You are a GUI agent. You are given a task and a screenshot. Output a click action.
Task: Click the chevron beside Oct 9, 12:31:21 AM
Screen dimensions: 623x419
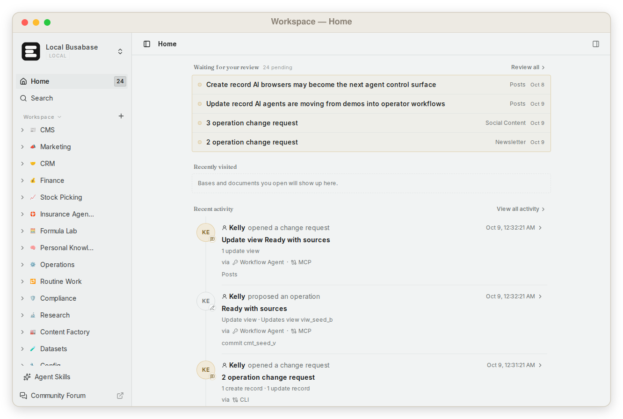pos(540,365)
